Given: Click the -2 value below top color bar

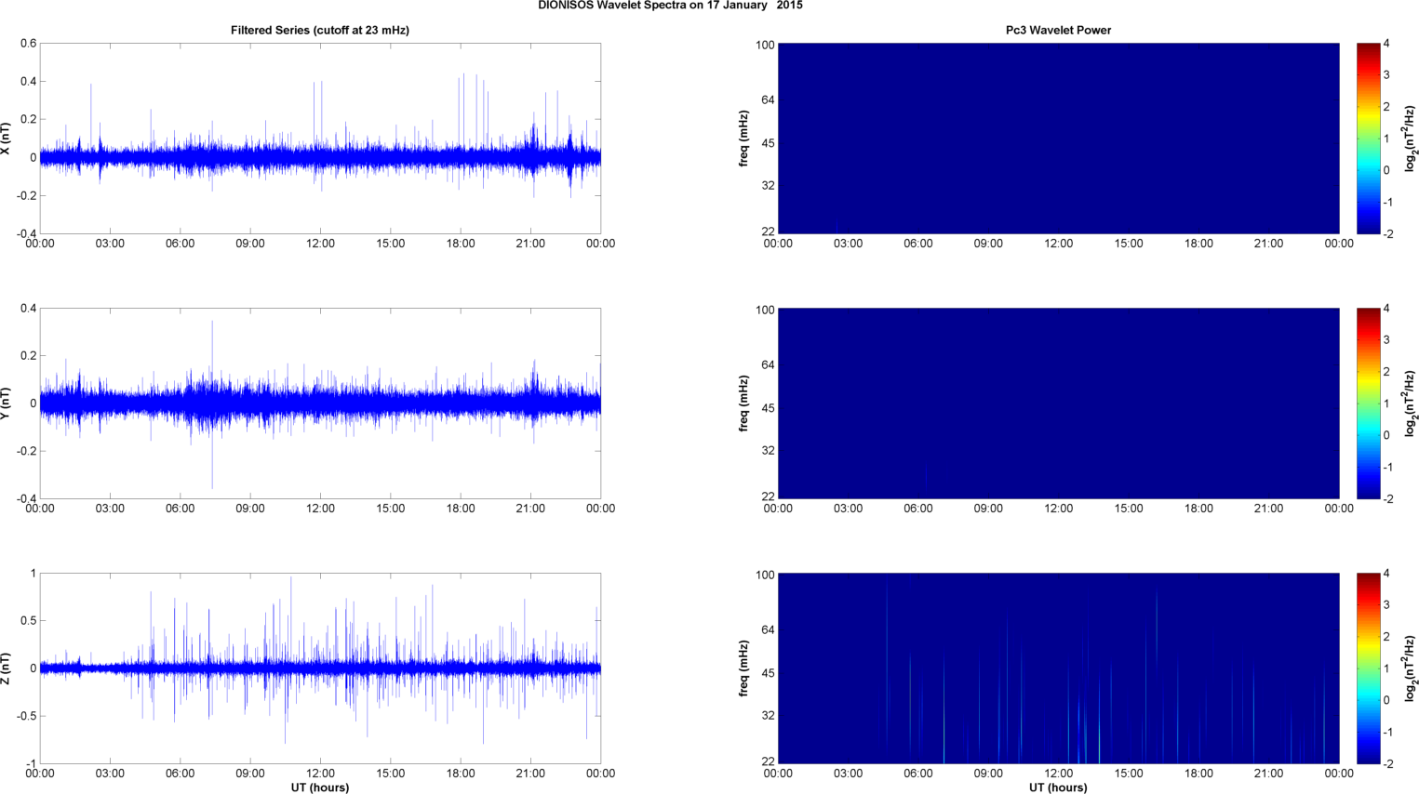Looking at the screenshot, I should [x=1387, y=234].
